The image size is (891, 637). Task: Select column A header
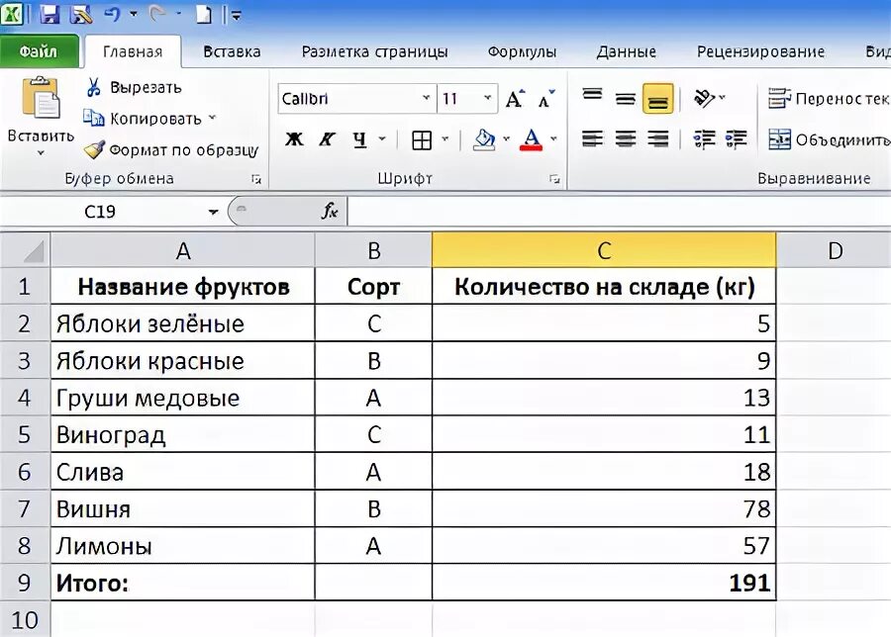[x=183, y=250]
